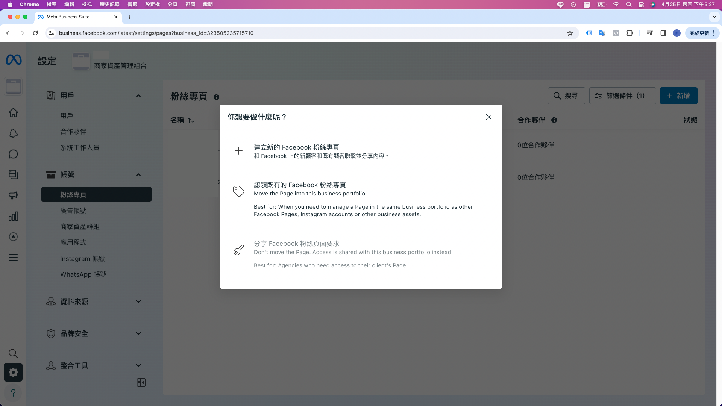This screenshot has width=722, height=406.
Task: Go back in browser history
Action: [8, 33]
